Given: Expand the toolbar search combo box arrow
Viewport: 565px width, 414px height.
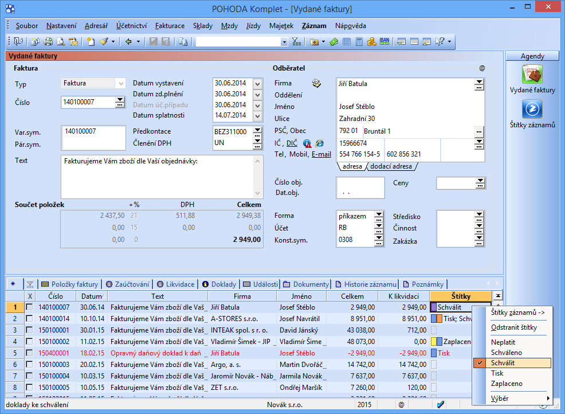Looking at the screenshot, I should (x=284, y=42).
